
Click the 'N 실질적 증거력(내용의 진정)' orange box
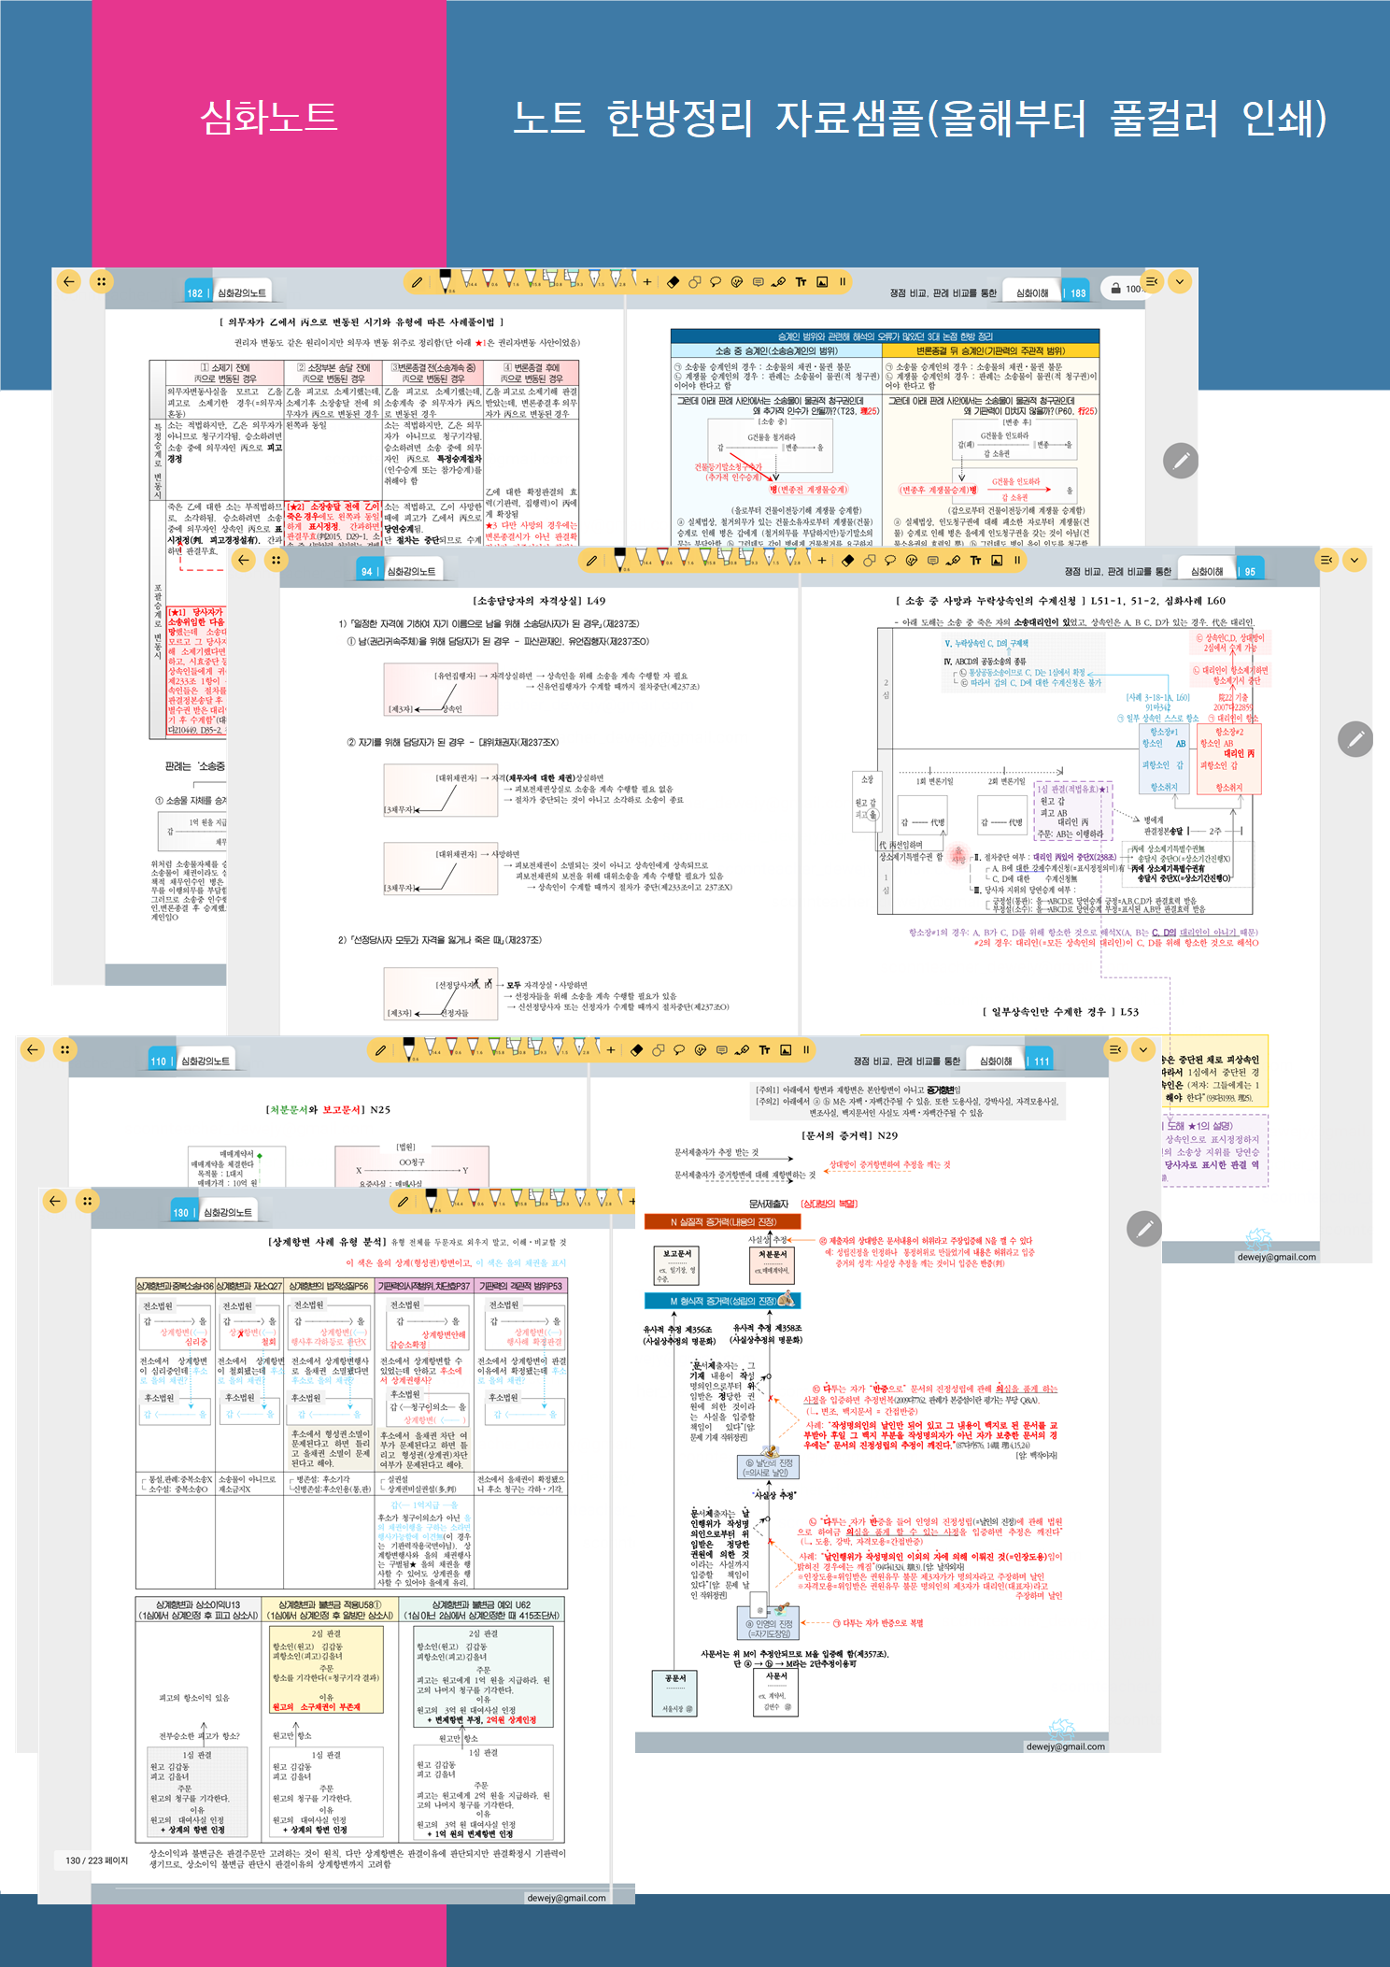pos(723,1221)
